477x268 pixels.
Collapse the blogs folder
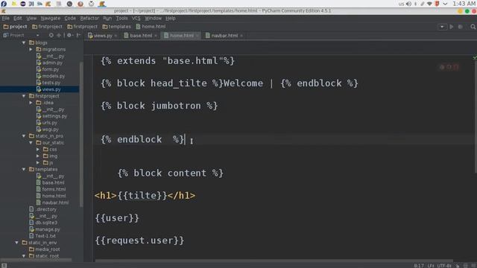pyautogui.click(x=24, y=42)
